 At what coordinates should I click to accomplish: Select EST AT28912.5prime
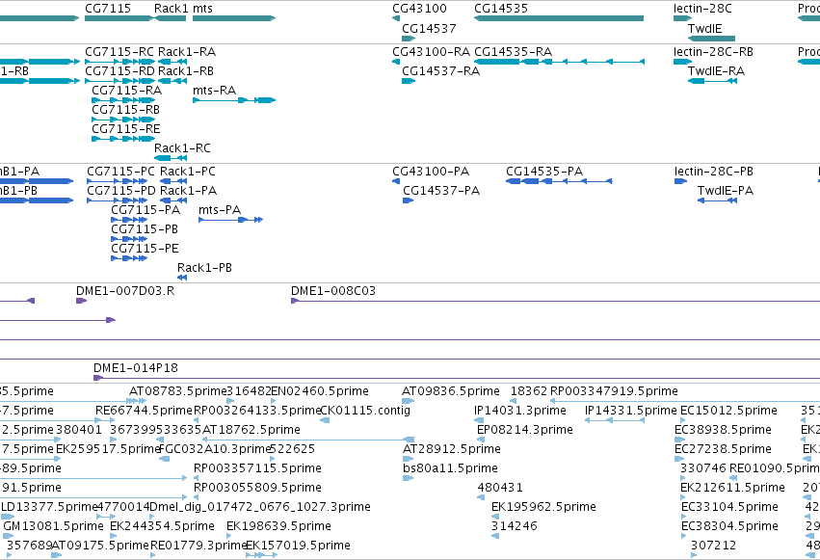tap(452, 449)
